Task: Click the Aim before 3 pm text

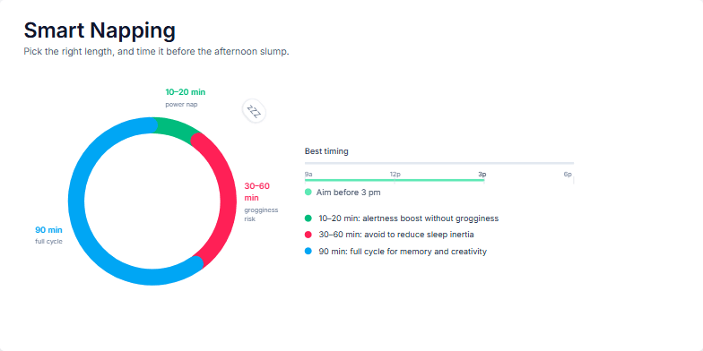Action: (348, 192)
